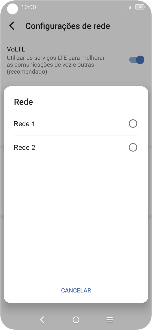
Task: Tap the divider line between Rede options
Action: 76,136
